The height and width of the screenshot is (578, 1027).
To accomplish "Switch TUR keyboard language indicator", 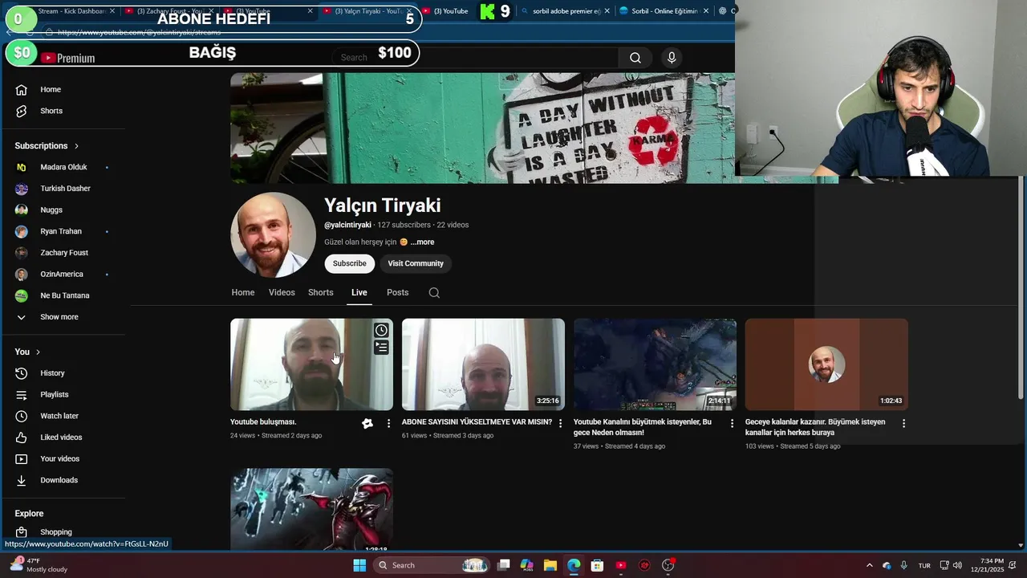I will [924, 565].
